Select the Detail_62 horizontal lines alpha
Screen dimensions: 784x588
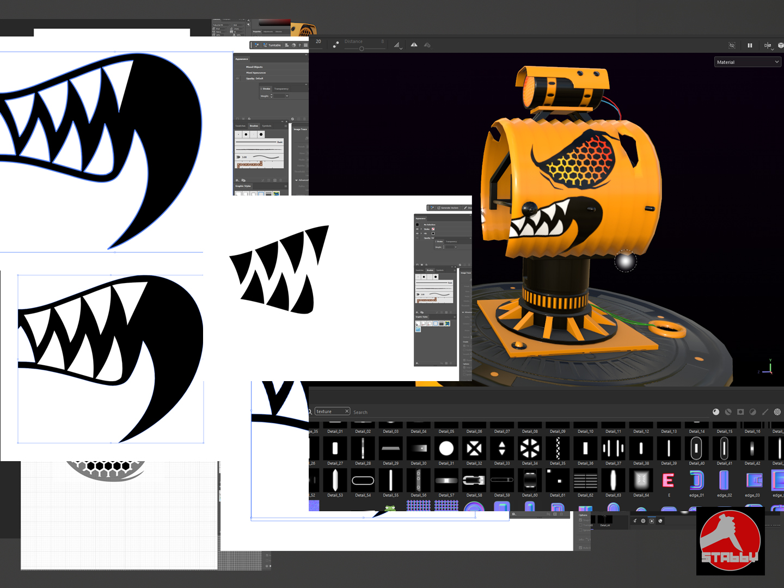pos(585,480)
